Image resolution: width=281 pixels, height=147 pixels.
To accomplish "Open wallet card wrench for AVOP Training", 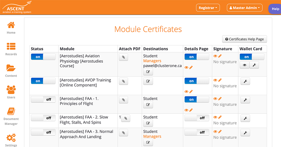I will click(x=245, y=81).
